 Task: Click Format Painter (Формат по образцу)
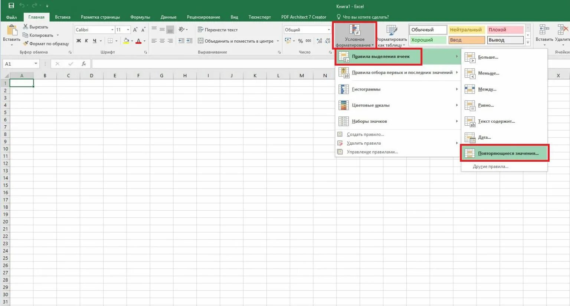[46, 43]
